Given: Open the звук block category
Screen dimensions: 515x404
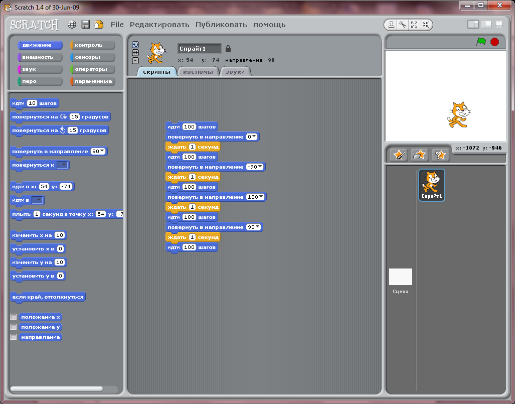Looking at the screenshot, I should pyautogui.click(x=40, y=69).
